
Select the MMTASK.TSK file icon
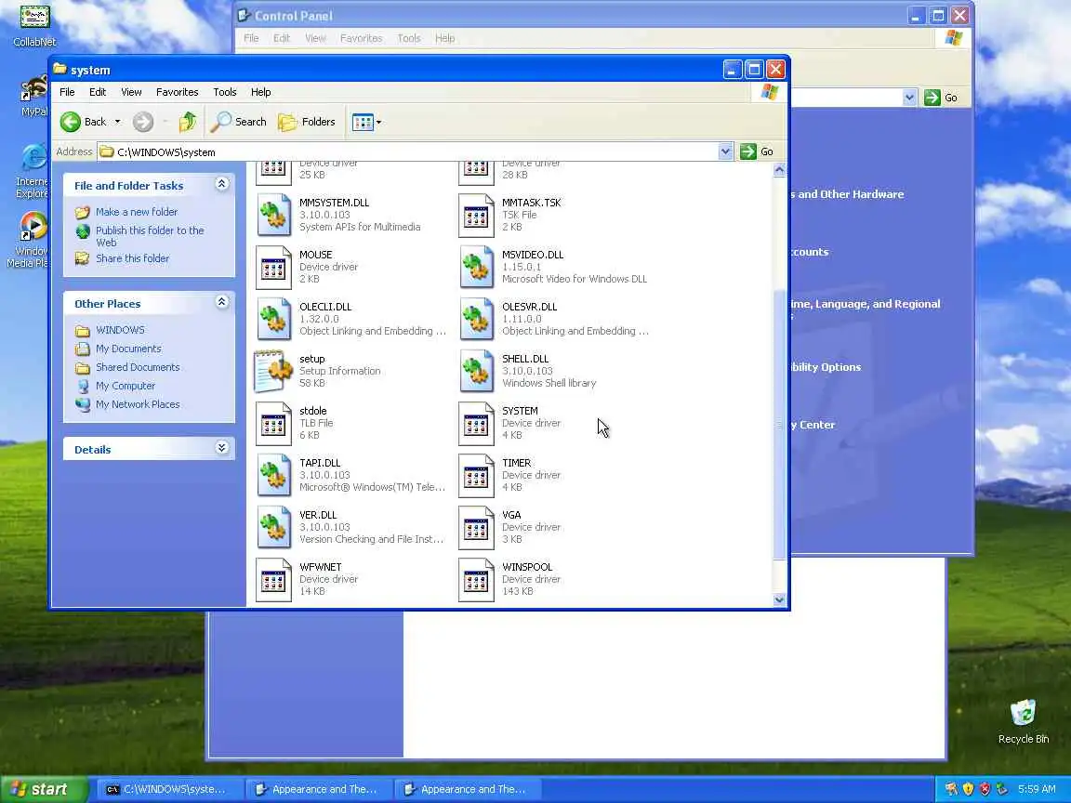click(476, 215)
